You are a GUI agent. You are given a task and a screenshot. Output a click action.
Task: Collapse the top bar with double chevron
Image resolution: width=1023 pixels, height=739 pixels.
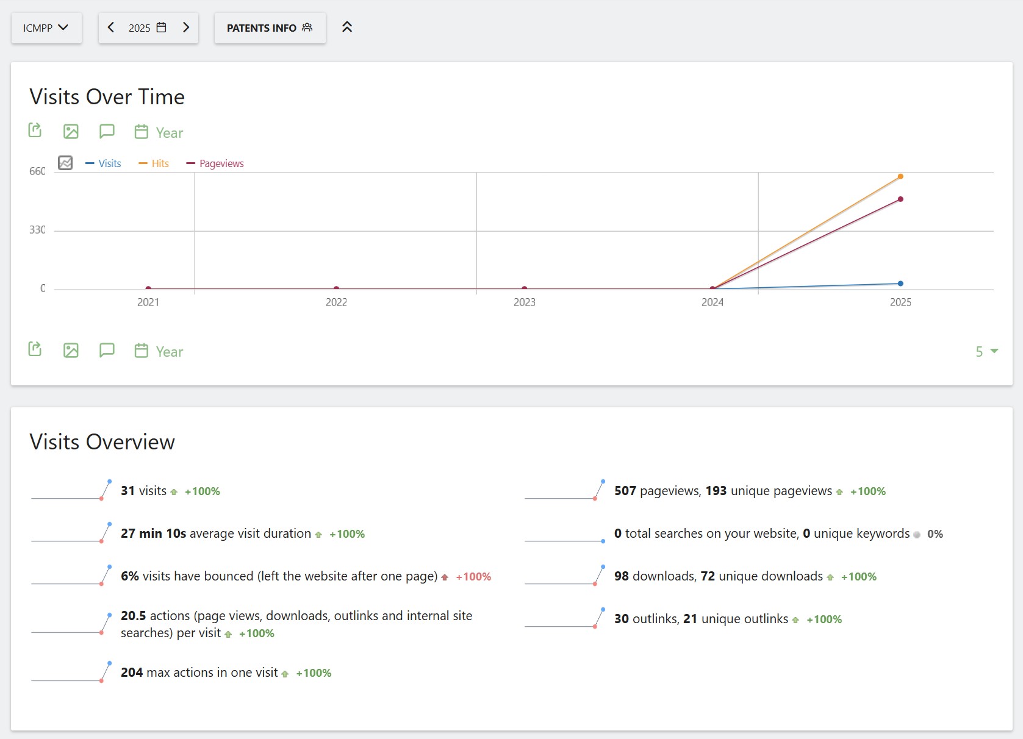pyautogui.click(x=347, y=27)
